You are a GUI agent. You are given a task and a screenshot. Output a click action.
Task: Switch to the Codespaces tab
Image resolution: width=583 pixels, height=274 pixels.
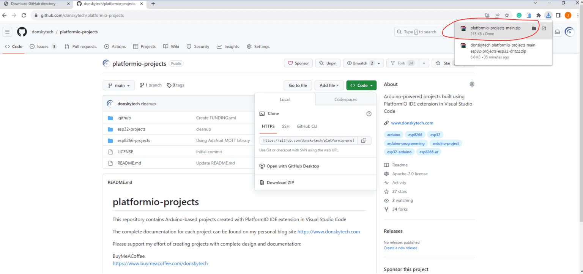click(345, 99)
